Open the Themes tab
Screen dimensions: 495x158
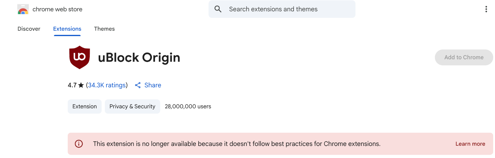pyautogui.click(x=104, y=29)
